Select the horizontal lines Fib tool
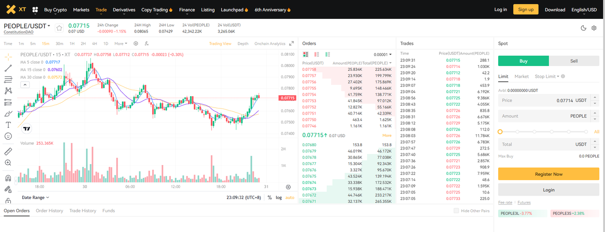The height and width of the screenshot is (232, 605). tap(8, 79)
